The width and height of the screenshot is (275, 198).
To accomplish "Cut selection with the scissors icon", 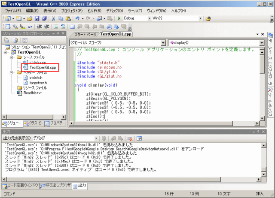I will (53, 18).
